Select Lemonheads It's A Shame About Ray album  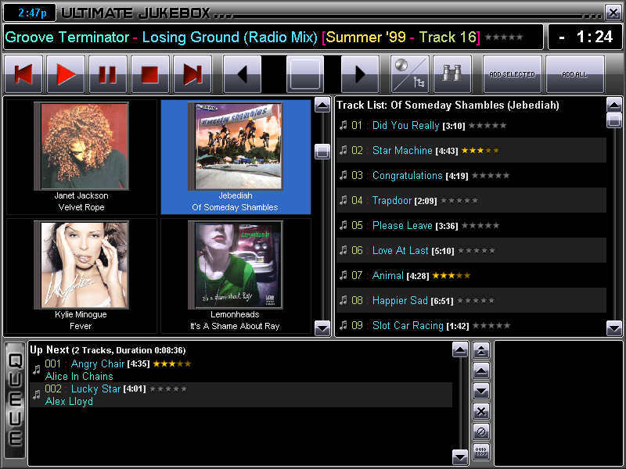236,276
